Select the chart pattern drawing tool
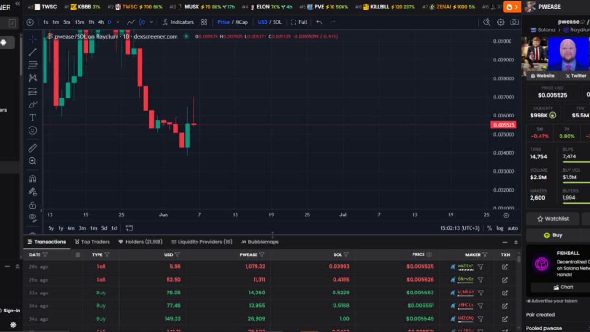This screenshot has height=332, width=590. point(32,78)
